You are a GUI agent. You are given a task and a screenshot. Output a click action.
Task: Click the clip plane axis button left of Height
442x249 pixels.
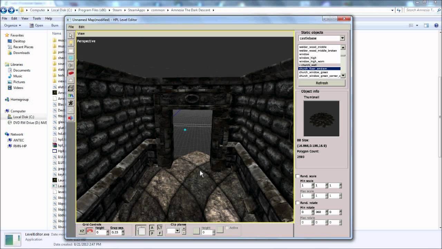click(x=196, y=231)
